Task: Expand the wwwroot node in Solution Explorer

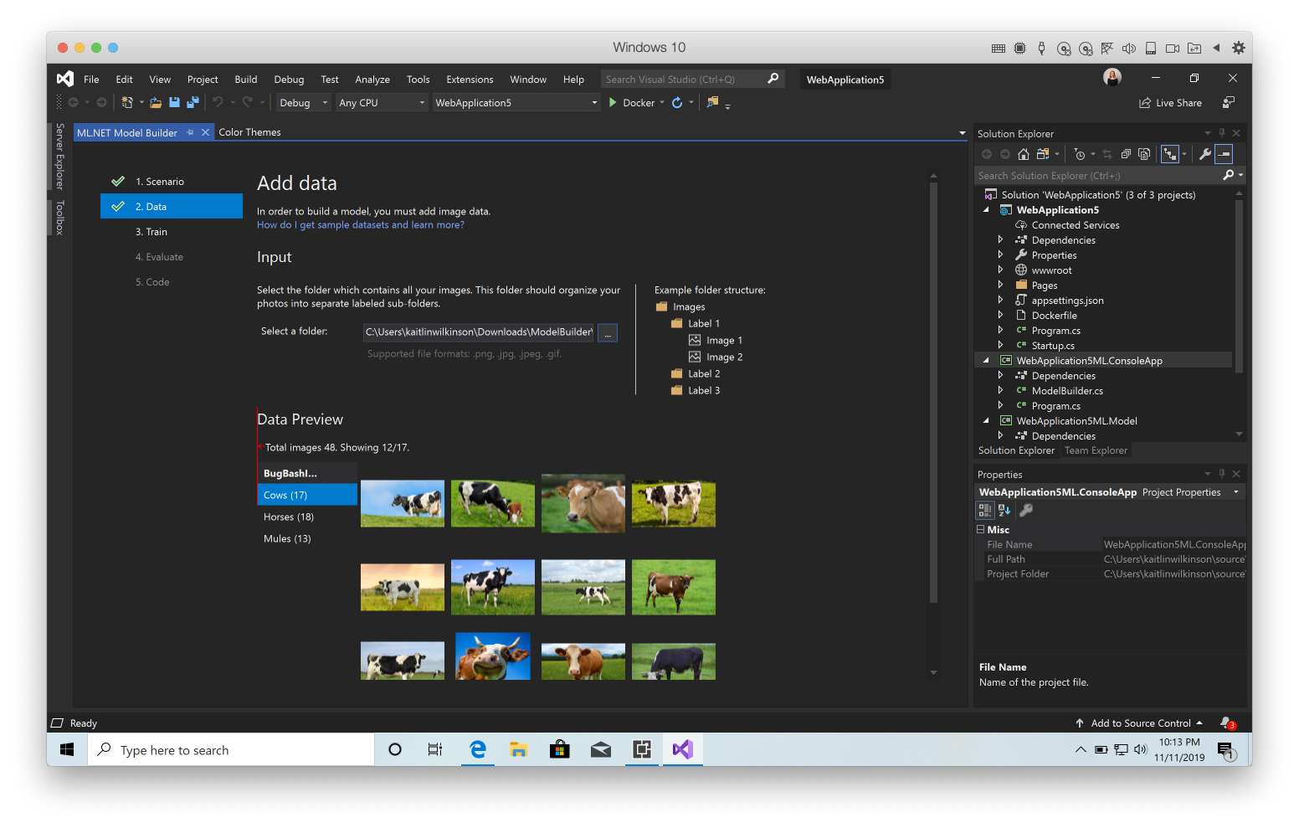Action: point(1001,270)
